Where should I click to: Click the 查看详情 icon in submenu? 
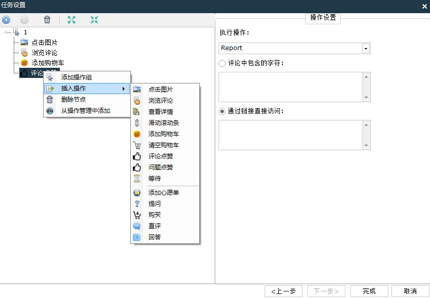point(136,112)
